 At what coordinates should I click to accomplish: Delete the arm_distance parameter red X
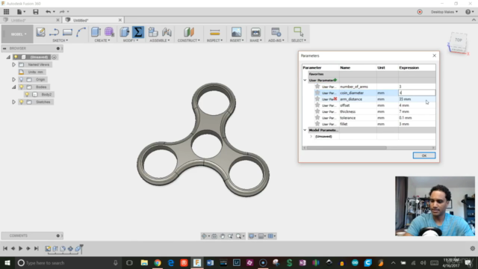(x=335, y=99)
